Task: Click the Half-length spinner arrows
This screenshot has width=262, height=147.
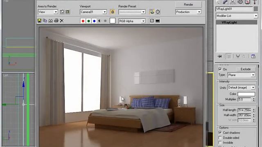Action: pos(254,110)
